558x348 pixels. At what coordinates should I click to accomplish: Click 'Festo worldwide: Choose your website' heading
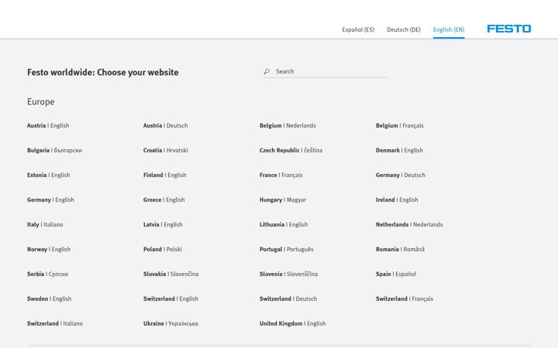(103, 73)
